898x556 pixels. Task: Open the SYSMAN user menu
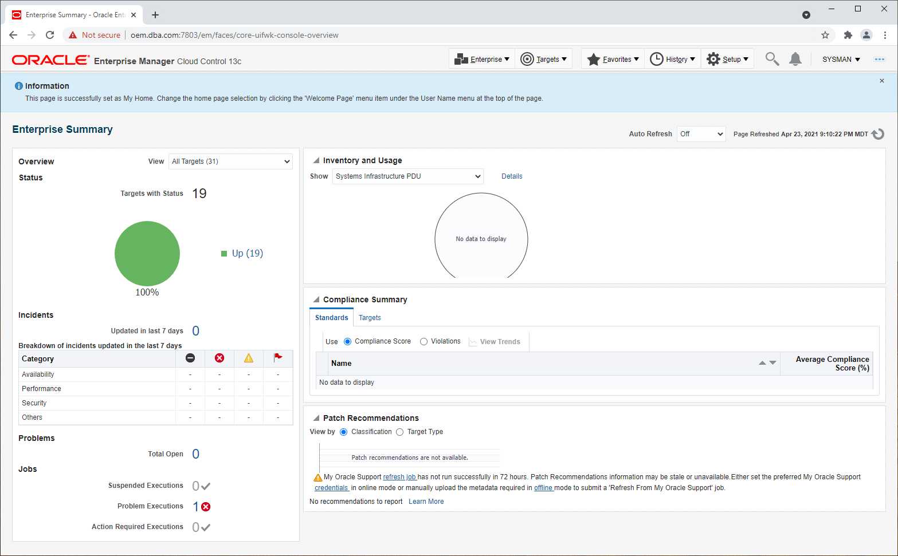(x=841, y=59)
